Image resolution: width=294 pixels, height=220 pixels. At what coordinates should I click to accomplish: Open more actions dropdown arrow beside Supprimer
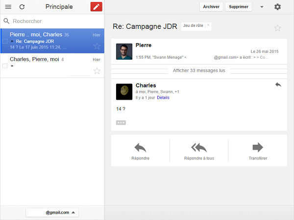click(x=262, y=7)
